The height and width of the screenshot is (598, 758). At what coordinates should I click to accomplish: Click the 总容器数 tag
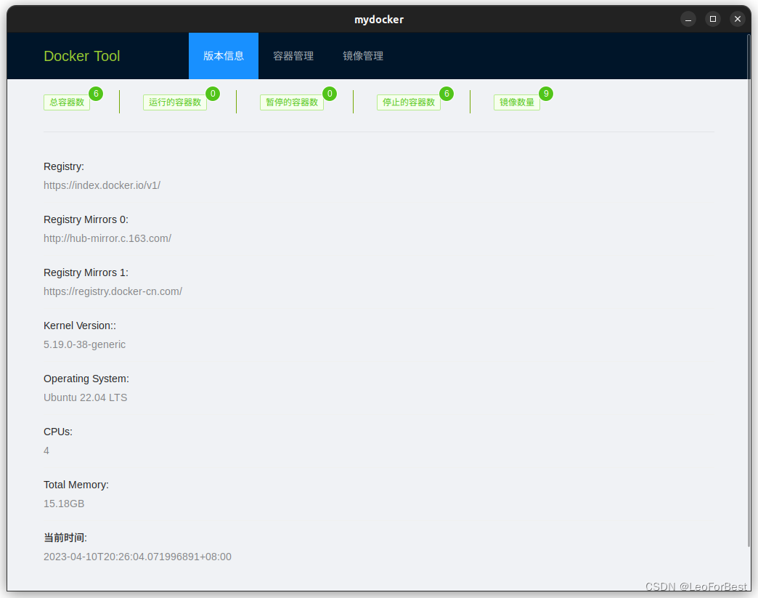click(67, 102)
